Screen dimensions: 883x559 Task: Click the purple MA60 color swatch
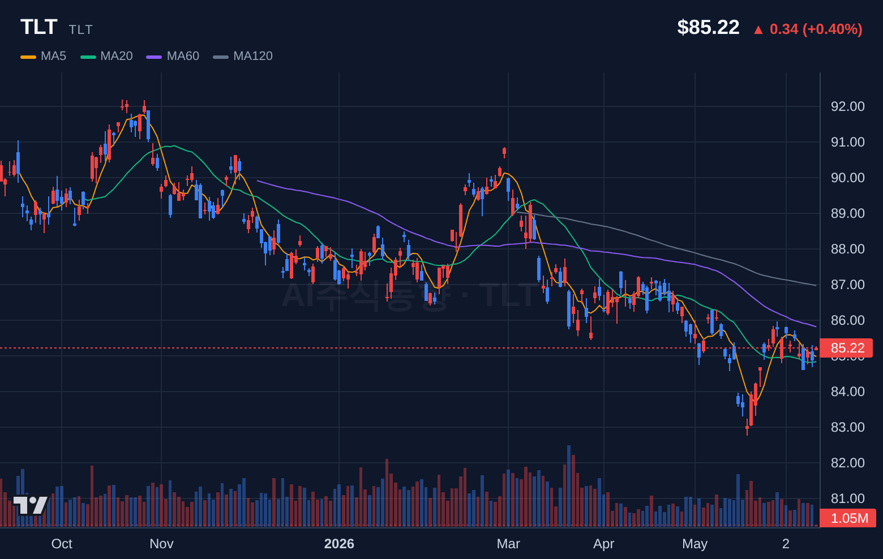pyautogui.click(x=154, y=57)
